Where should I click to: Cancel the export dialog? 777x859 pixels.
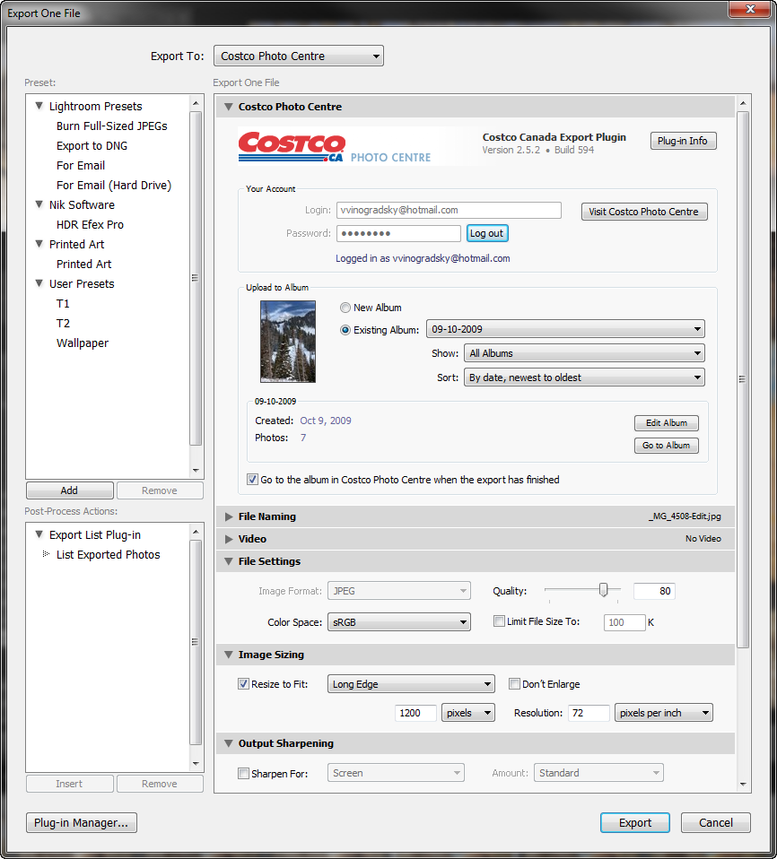[x=716, y=823]
